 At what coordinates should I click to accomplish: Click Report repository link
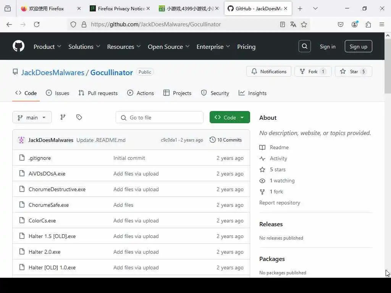pyautogui.click(x=280, y=203)
